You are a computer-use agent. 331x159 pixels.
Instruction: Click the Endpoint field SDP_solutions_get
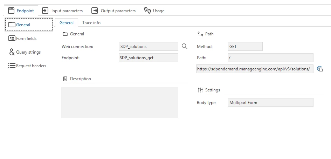click(x=149, y=58)
